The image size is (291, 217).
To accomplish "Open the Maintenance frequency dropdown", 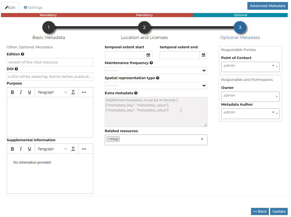I will tap(156, 70).
